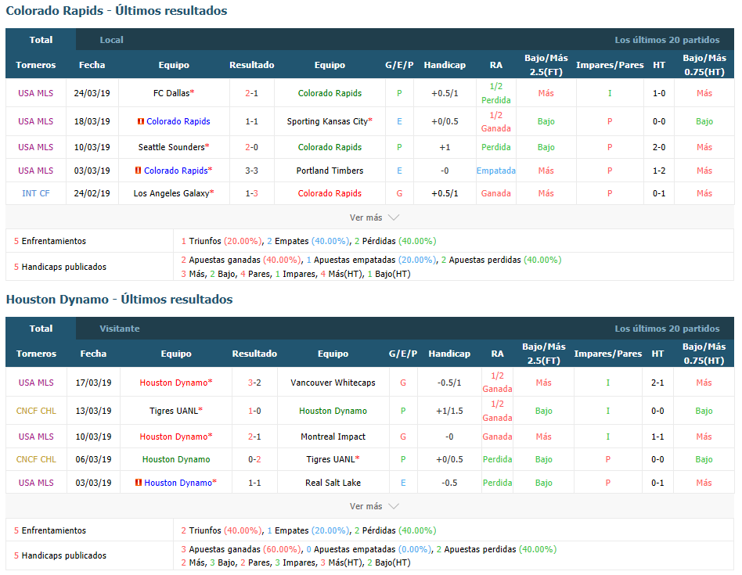
Task: Click the +0.5/1 handicap on FC Dallas row
Action: pos(445,93)
